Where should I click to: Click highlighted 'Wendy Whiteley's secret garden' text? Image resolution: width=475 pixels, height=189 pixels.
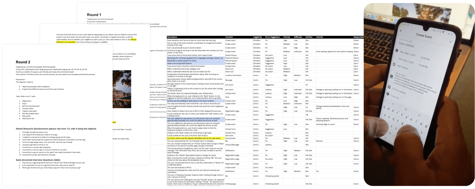96,41
